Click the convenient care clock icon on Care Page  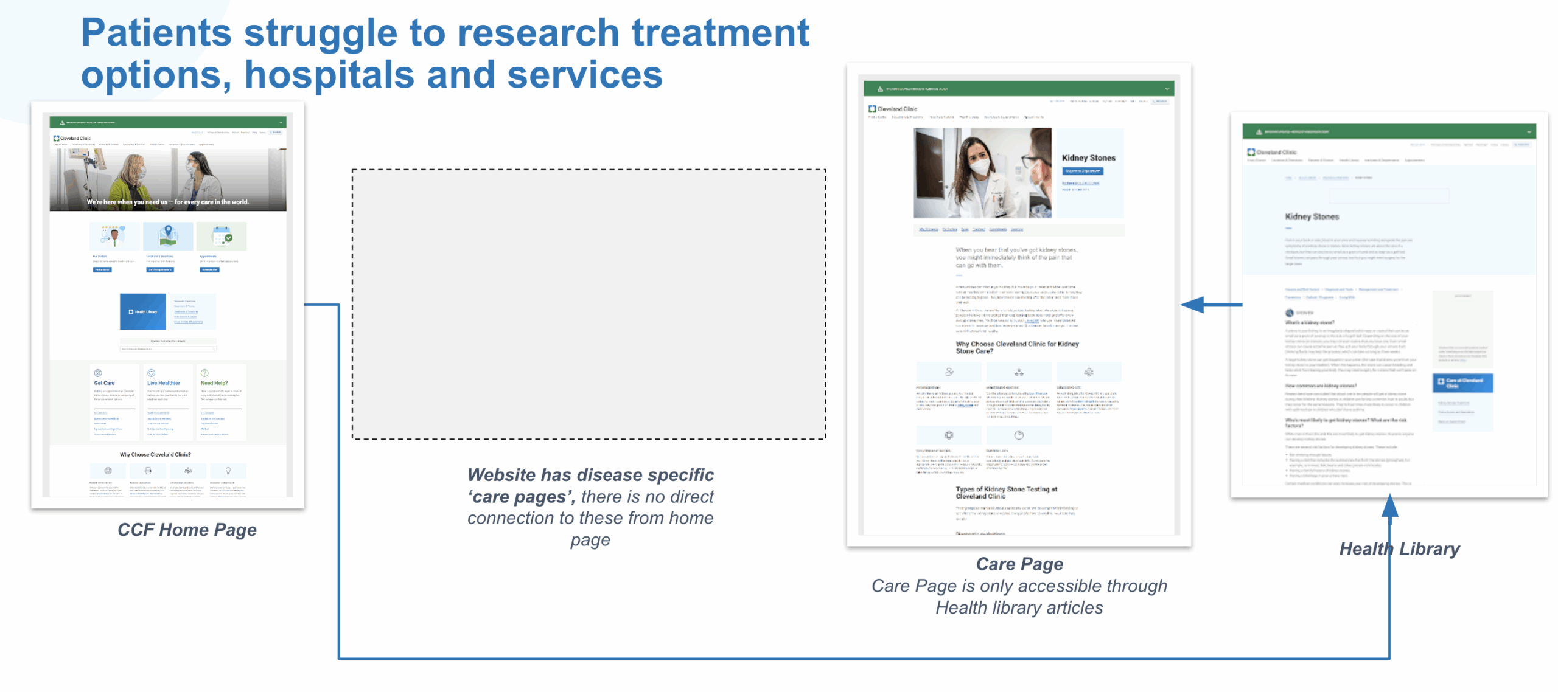1019,435
